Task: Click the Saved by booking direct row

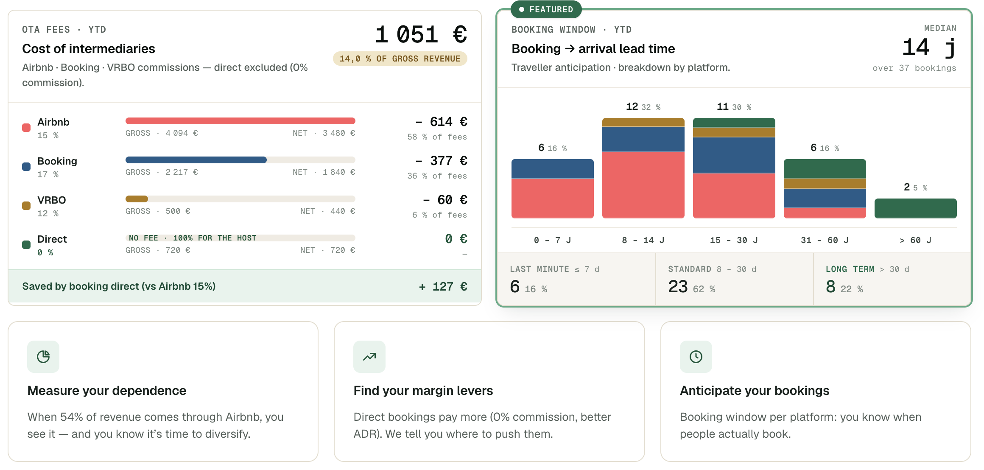Action: (x=245, y=286)
